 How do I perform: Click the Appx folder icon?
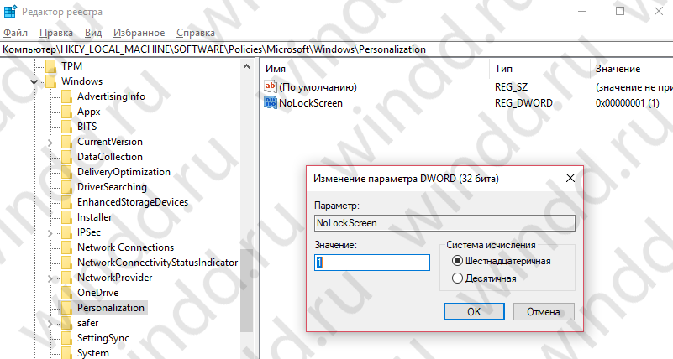(66, 112)
